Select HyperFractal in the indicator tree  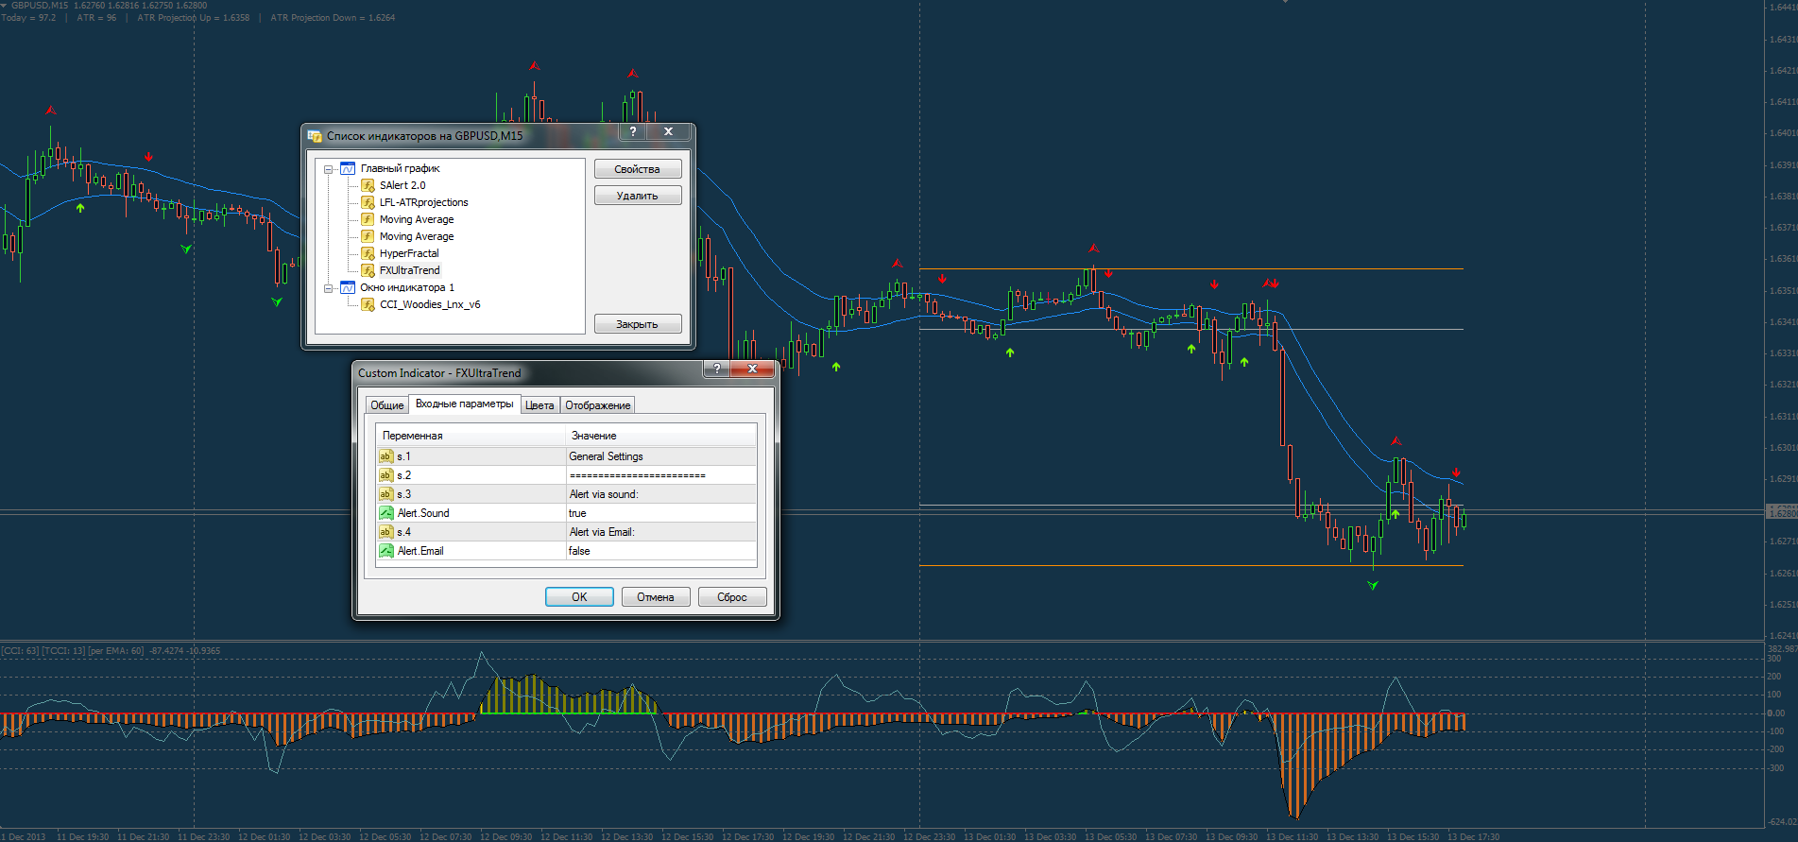409,253
